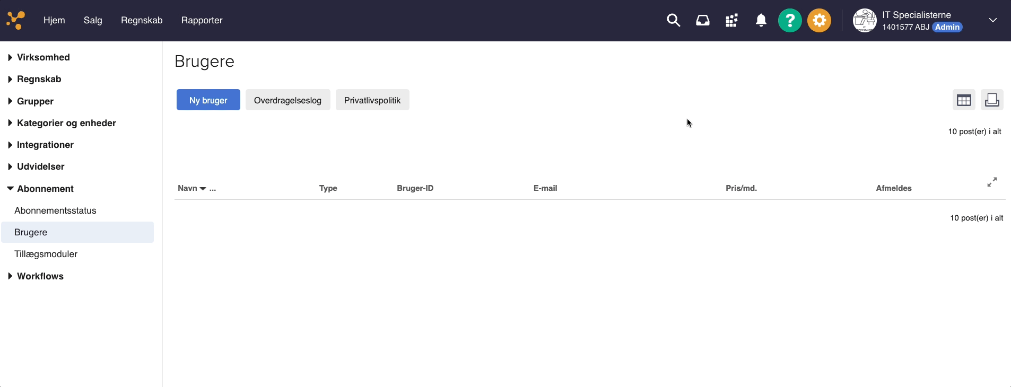Click the notifications bell icon
This screenshot has width=1011, height=387.
coord(761,21)
